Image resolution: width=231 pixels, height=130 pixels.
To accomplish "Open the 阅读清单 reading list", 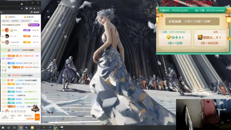I will (x=35, y=12).
